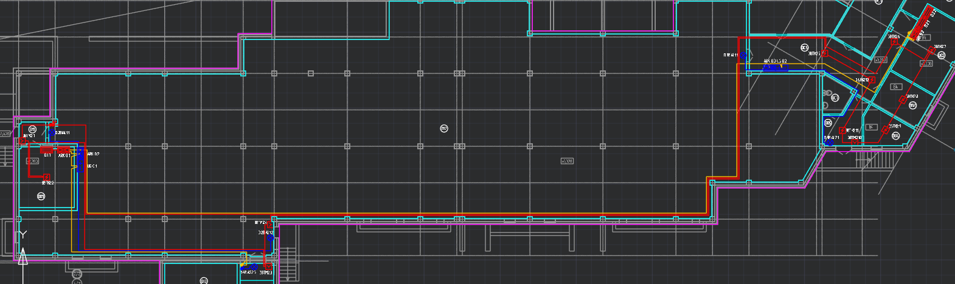Select the rectangular elevation tag in the central hall

tap(567, 161)
